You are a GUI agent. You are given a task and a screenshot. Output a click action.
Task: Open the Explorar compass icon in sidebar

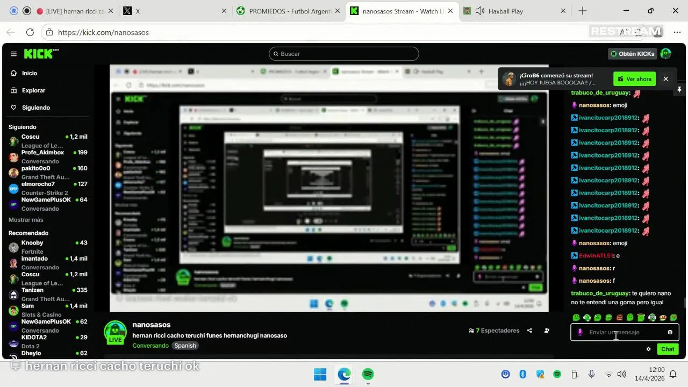click(14, 90)
